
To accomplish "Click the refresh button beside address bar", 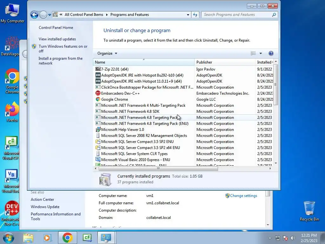I will [x=195, y=15].
